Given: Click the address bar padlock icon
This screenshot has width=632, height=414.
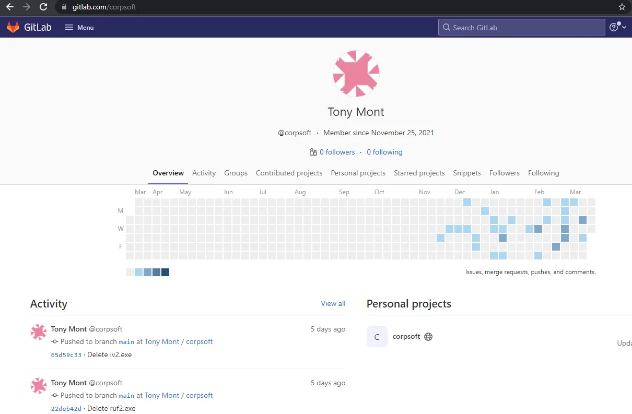Looking at the screenshot, I should [64, 7].
